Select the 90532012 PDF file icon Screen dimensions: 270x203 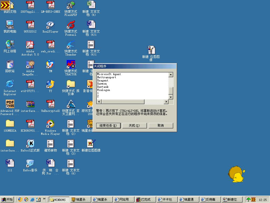point(30,26)
